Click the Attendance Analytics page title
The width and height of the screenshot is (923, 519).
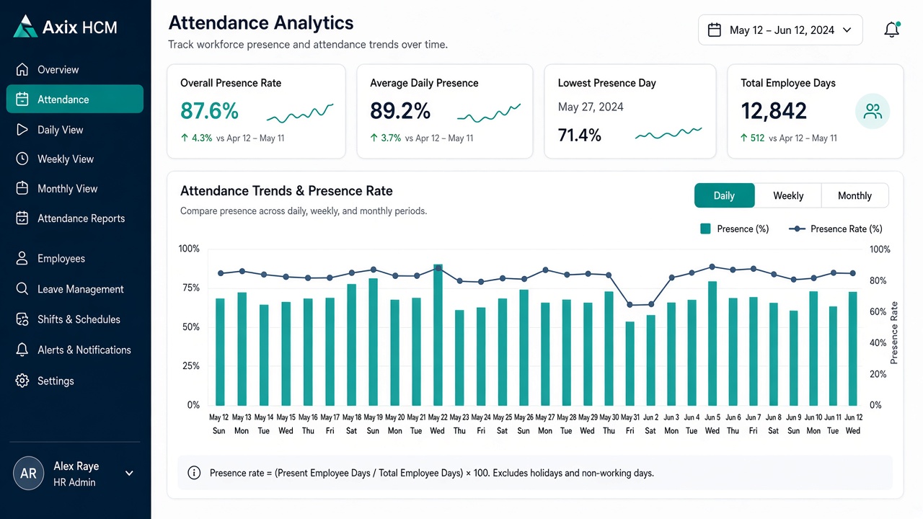click(261, 23)
